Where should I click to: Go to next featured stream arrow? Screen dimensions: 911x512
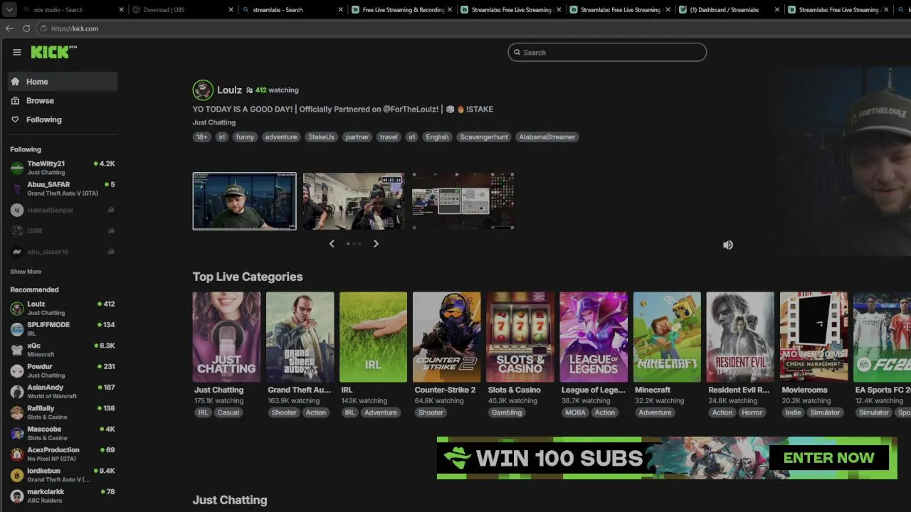coord(376,243)
